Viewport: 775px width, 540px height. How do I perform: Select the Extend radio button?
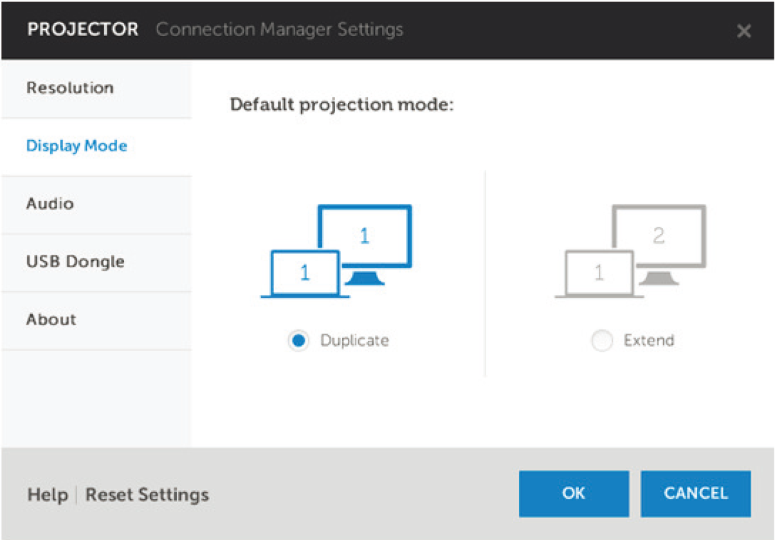click(602, 341)
